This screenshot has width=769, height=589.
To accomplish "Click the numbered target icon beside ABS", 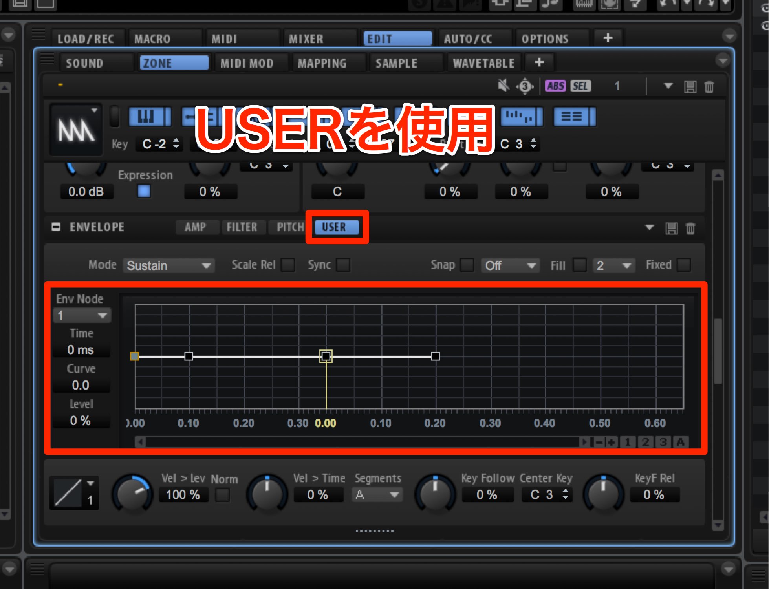I will click(525, 86).
